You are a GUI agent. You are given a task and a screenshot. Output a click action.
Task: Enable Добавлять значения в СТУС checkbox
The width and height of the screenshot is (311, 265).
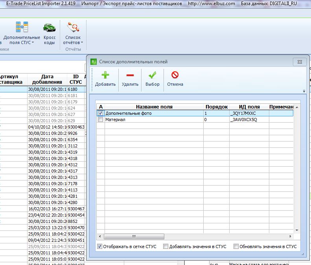[x=166, y=247]
